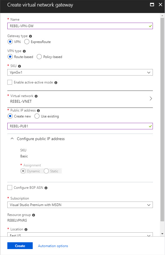Open the Subscription dropdown
165x255 pixels.
[149, 205]
